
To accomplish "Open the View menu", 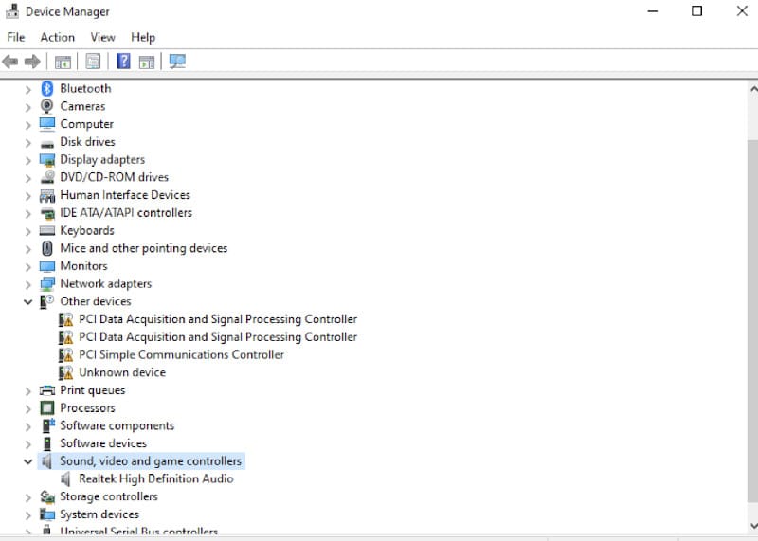I will pyautogui.click(x=103, y=37).
